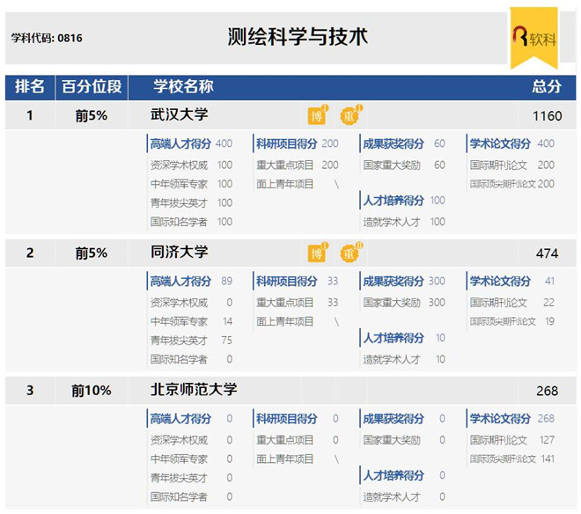
Task: Click 学术论文得分 heading under 北京师范大学
Action: pyautogui.click(x=500, y=419)
